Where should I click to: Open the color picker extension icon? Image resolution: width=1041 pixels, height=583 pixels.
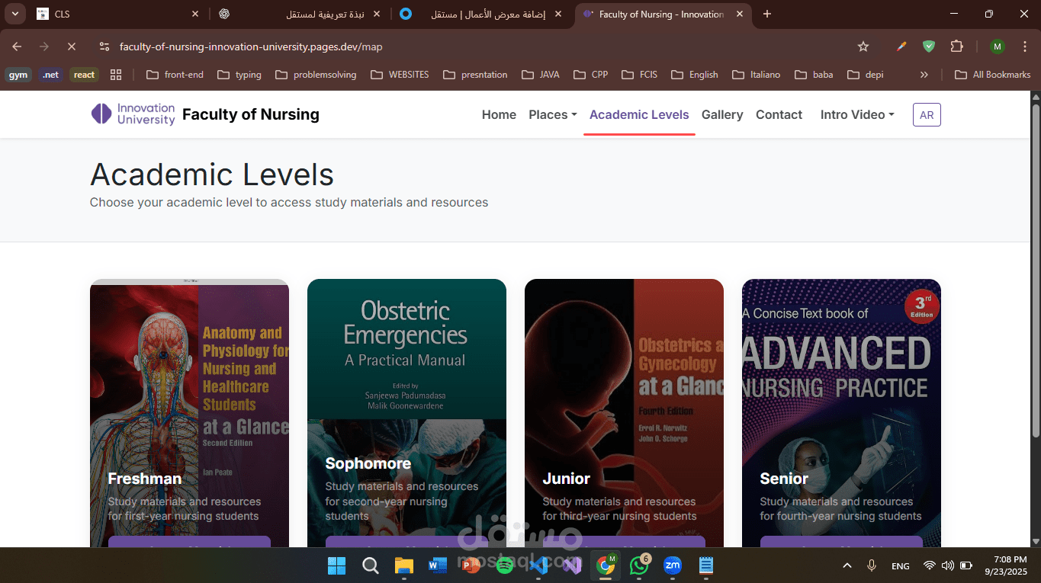pyautogui.click(x=901, y=46)
